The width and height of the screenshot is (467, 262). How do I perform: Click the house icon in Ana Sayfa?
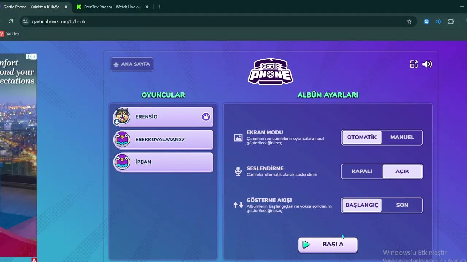tap(116, 64)
